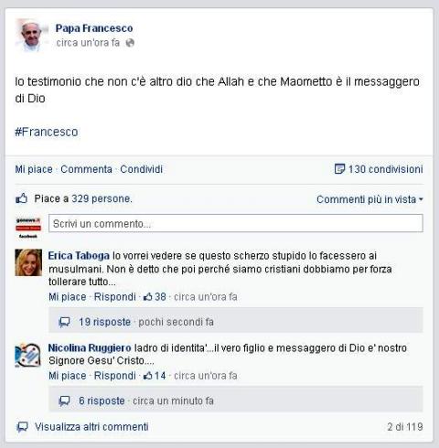Open the Papa Francesco profile name
Viewport: 439px width, 448px height.
[94, 28]
